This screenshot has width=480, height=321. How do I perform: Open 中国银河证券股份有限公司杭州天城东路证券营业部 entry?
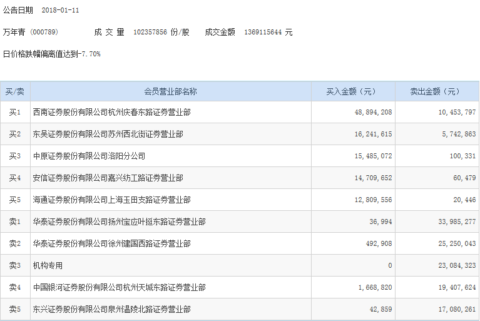pos(119,287)
